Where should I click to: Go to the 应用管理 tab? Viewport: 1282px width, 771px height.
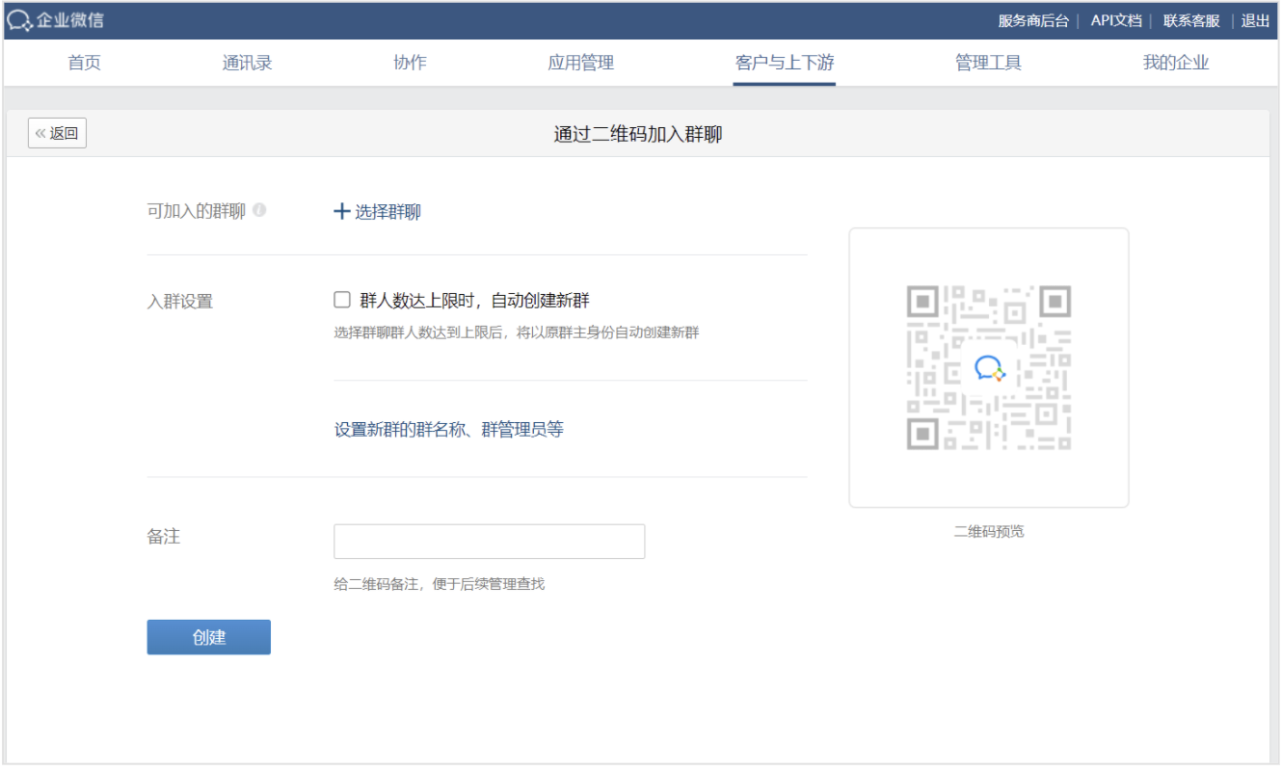580,63
